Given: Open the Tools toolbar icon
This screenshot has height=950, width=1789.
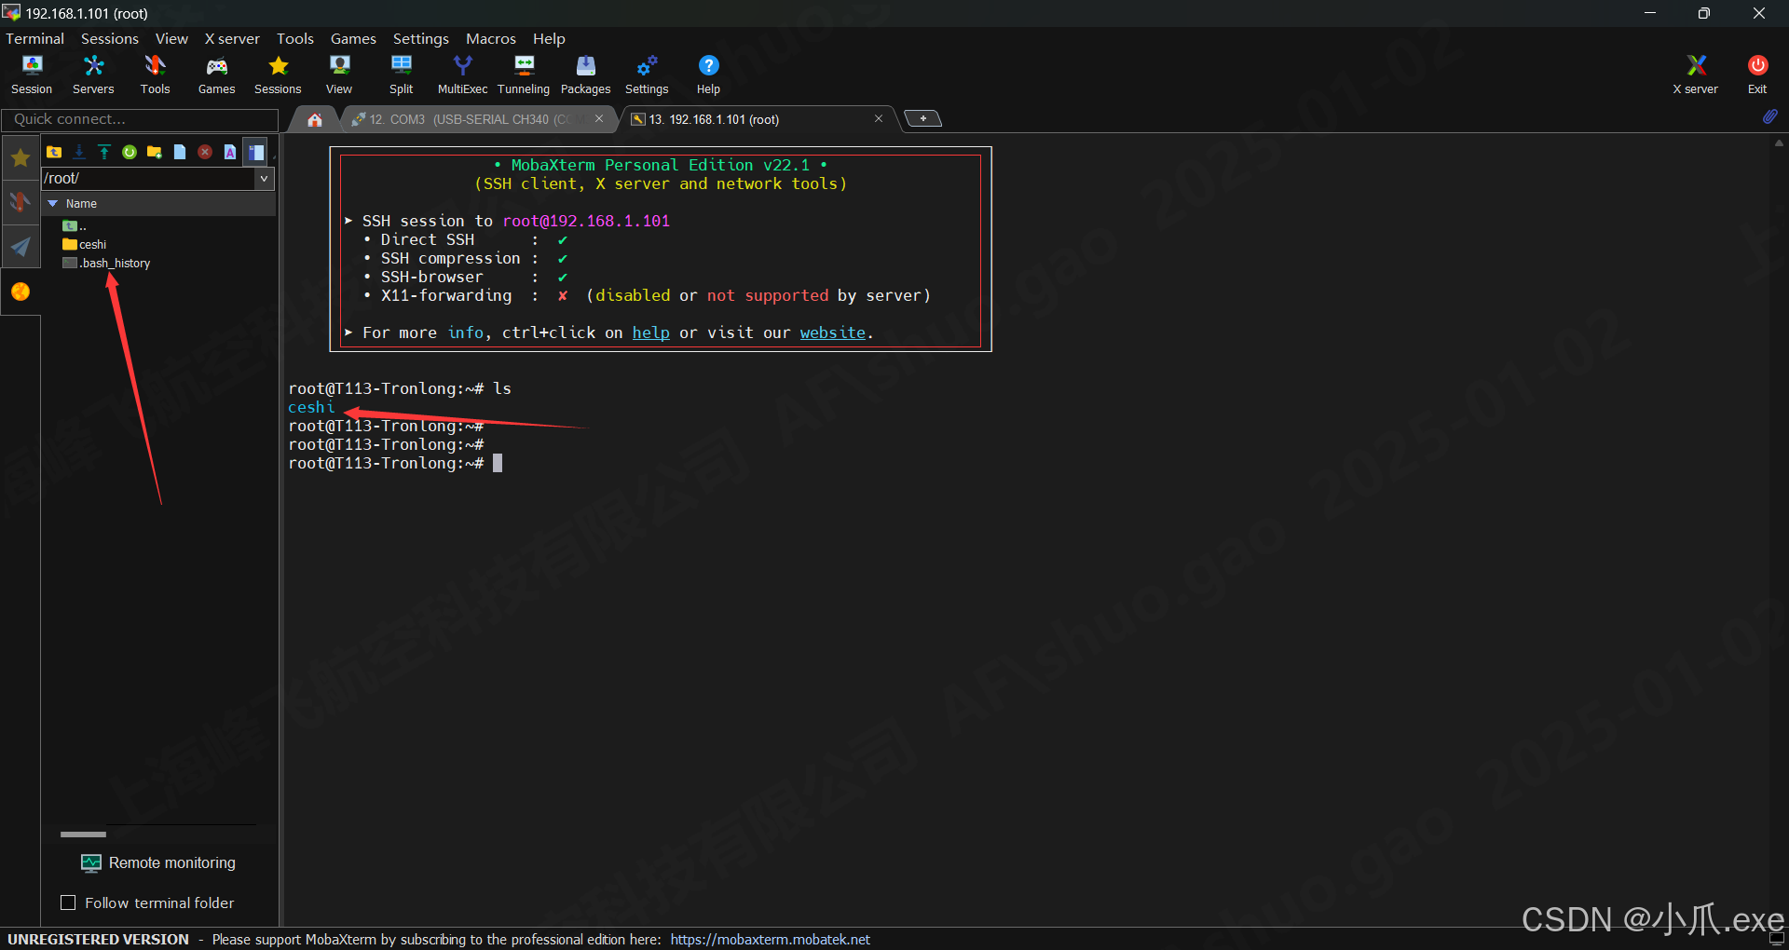Looking at the screenshot, I should [155, 75].
